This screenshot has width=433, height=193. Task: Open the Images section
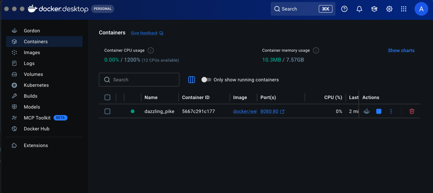click(x=44, y=52)
